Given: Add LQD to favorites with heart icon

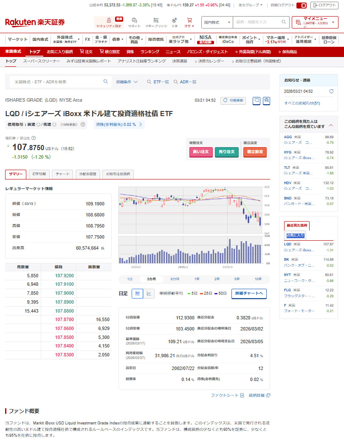Looking at the screenshot, I should tap(257, 100).
